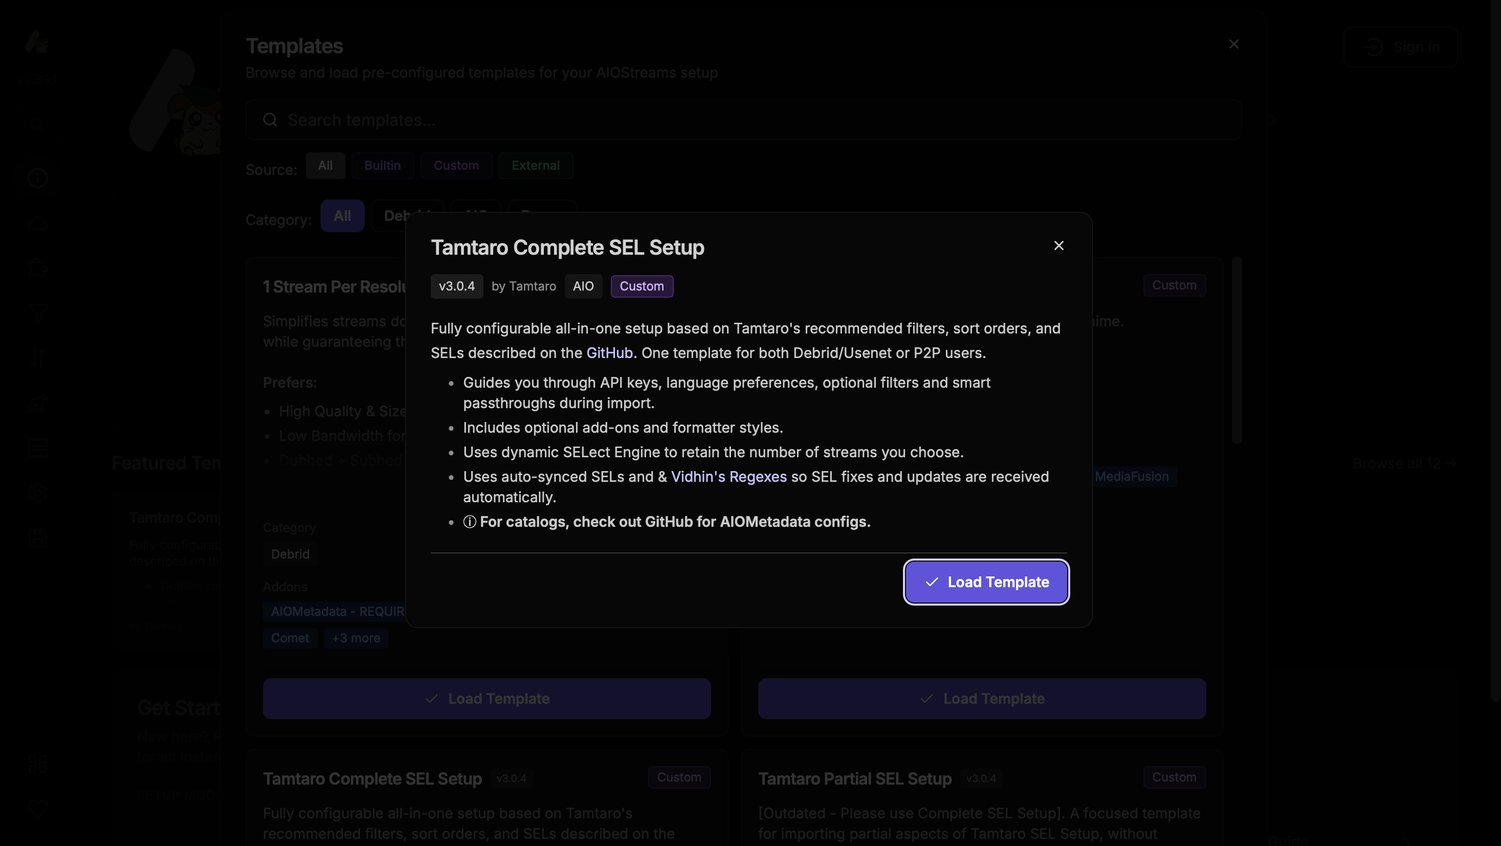Click the AIOMetadata - REQUIRED addon tag
The height and width of the screenshot is (846, 1501).
[x=336, y=611]
